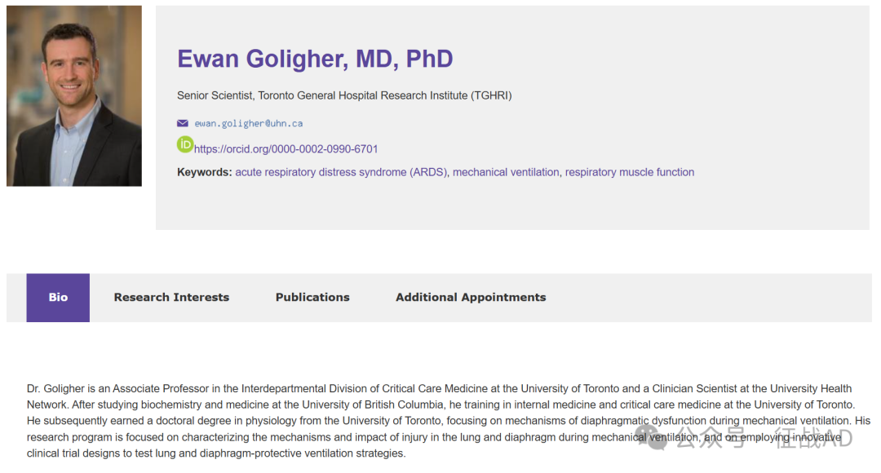Open the mechanical ventilation keyword link
881x473 pixels.
pyautogui.click(x=506, y=172)
